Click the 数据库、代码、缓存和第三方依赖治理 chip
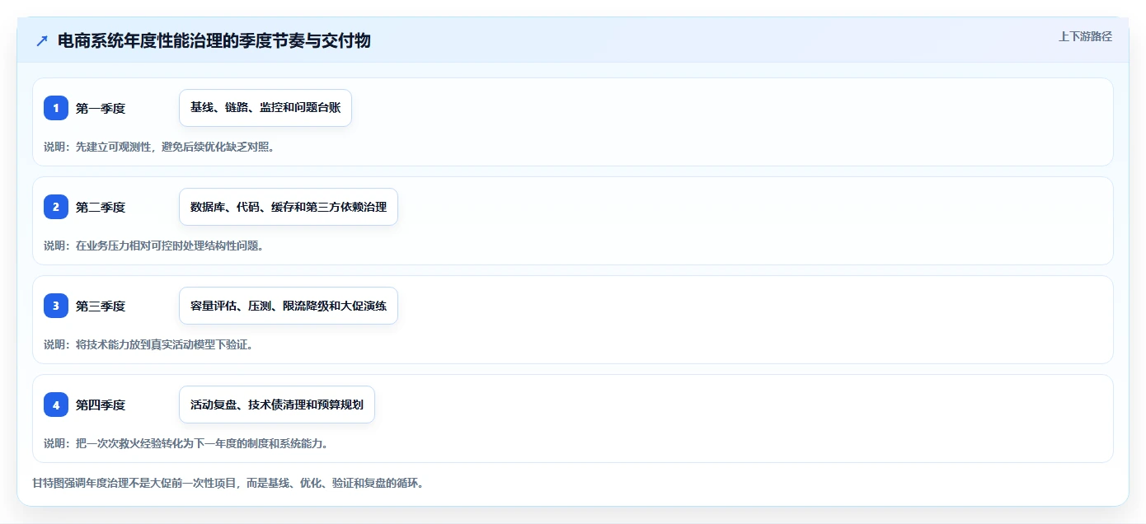The image size is (1146, 524). click(x=289, y=207)
